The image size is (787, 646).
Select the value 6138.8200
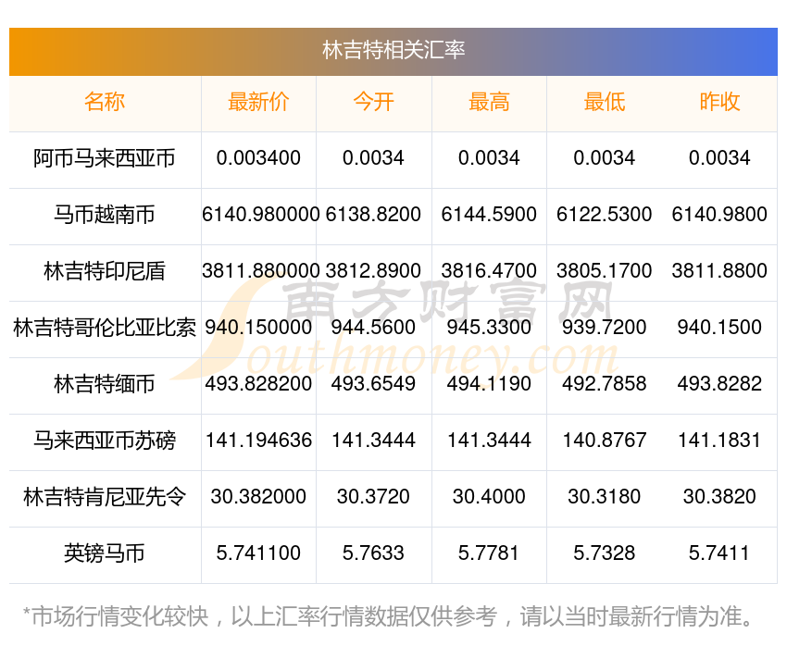click(373, 215)
